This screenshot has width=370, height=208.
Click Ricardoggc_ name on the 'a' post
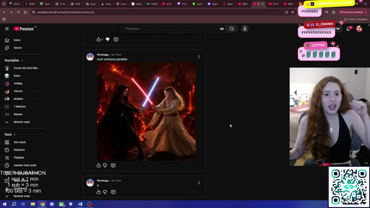(103, 181)
